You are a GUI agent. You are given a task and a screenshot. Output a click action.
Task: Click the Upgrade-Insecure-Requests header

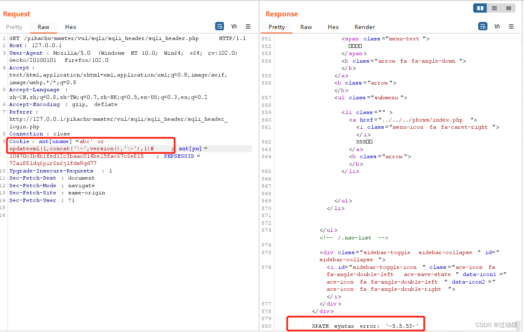point(61,171)
